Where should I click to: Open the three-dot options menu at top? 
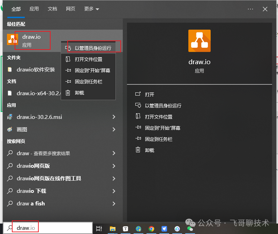[x=250, y=9]
